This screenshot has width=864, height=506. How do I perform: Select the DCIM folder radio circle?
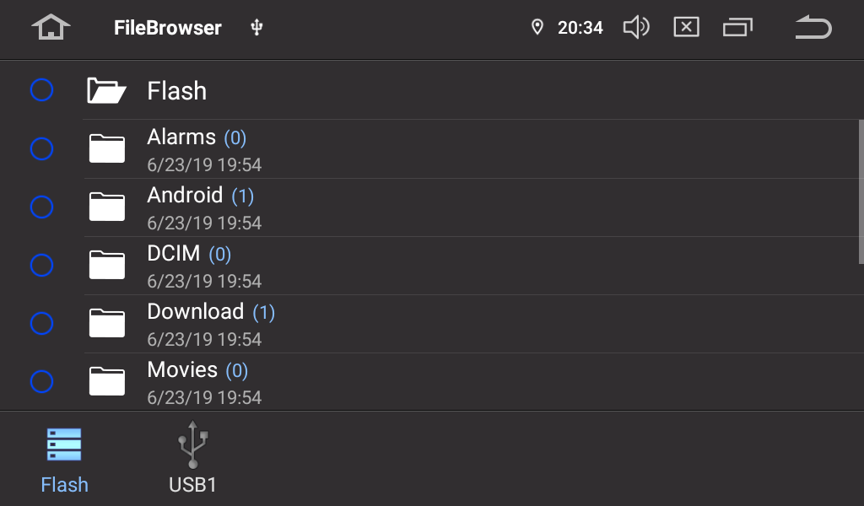pyautogui.click(x=41, y=266)
